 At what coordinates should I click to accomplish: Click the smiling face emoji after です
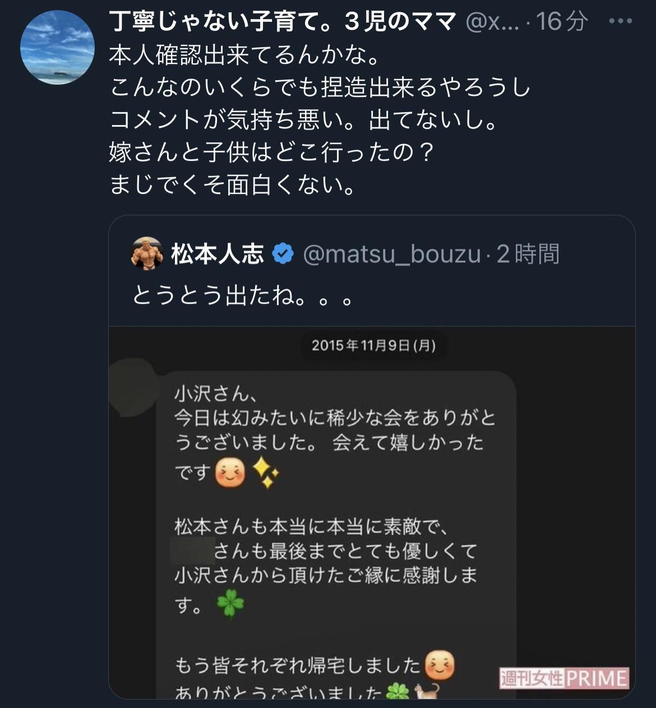[230, 472]
